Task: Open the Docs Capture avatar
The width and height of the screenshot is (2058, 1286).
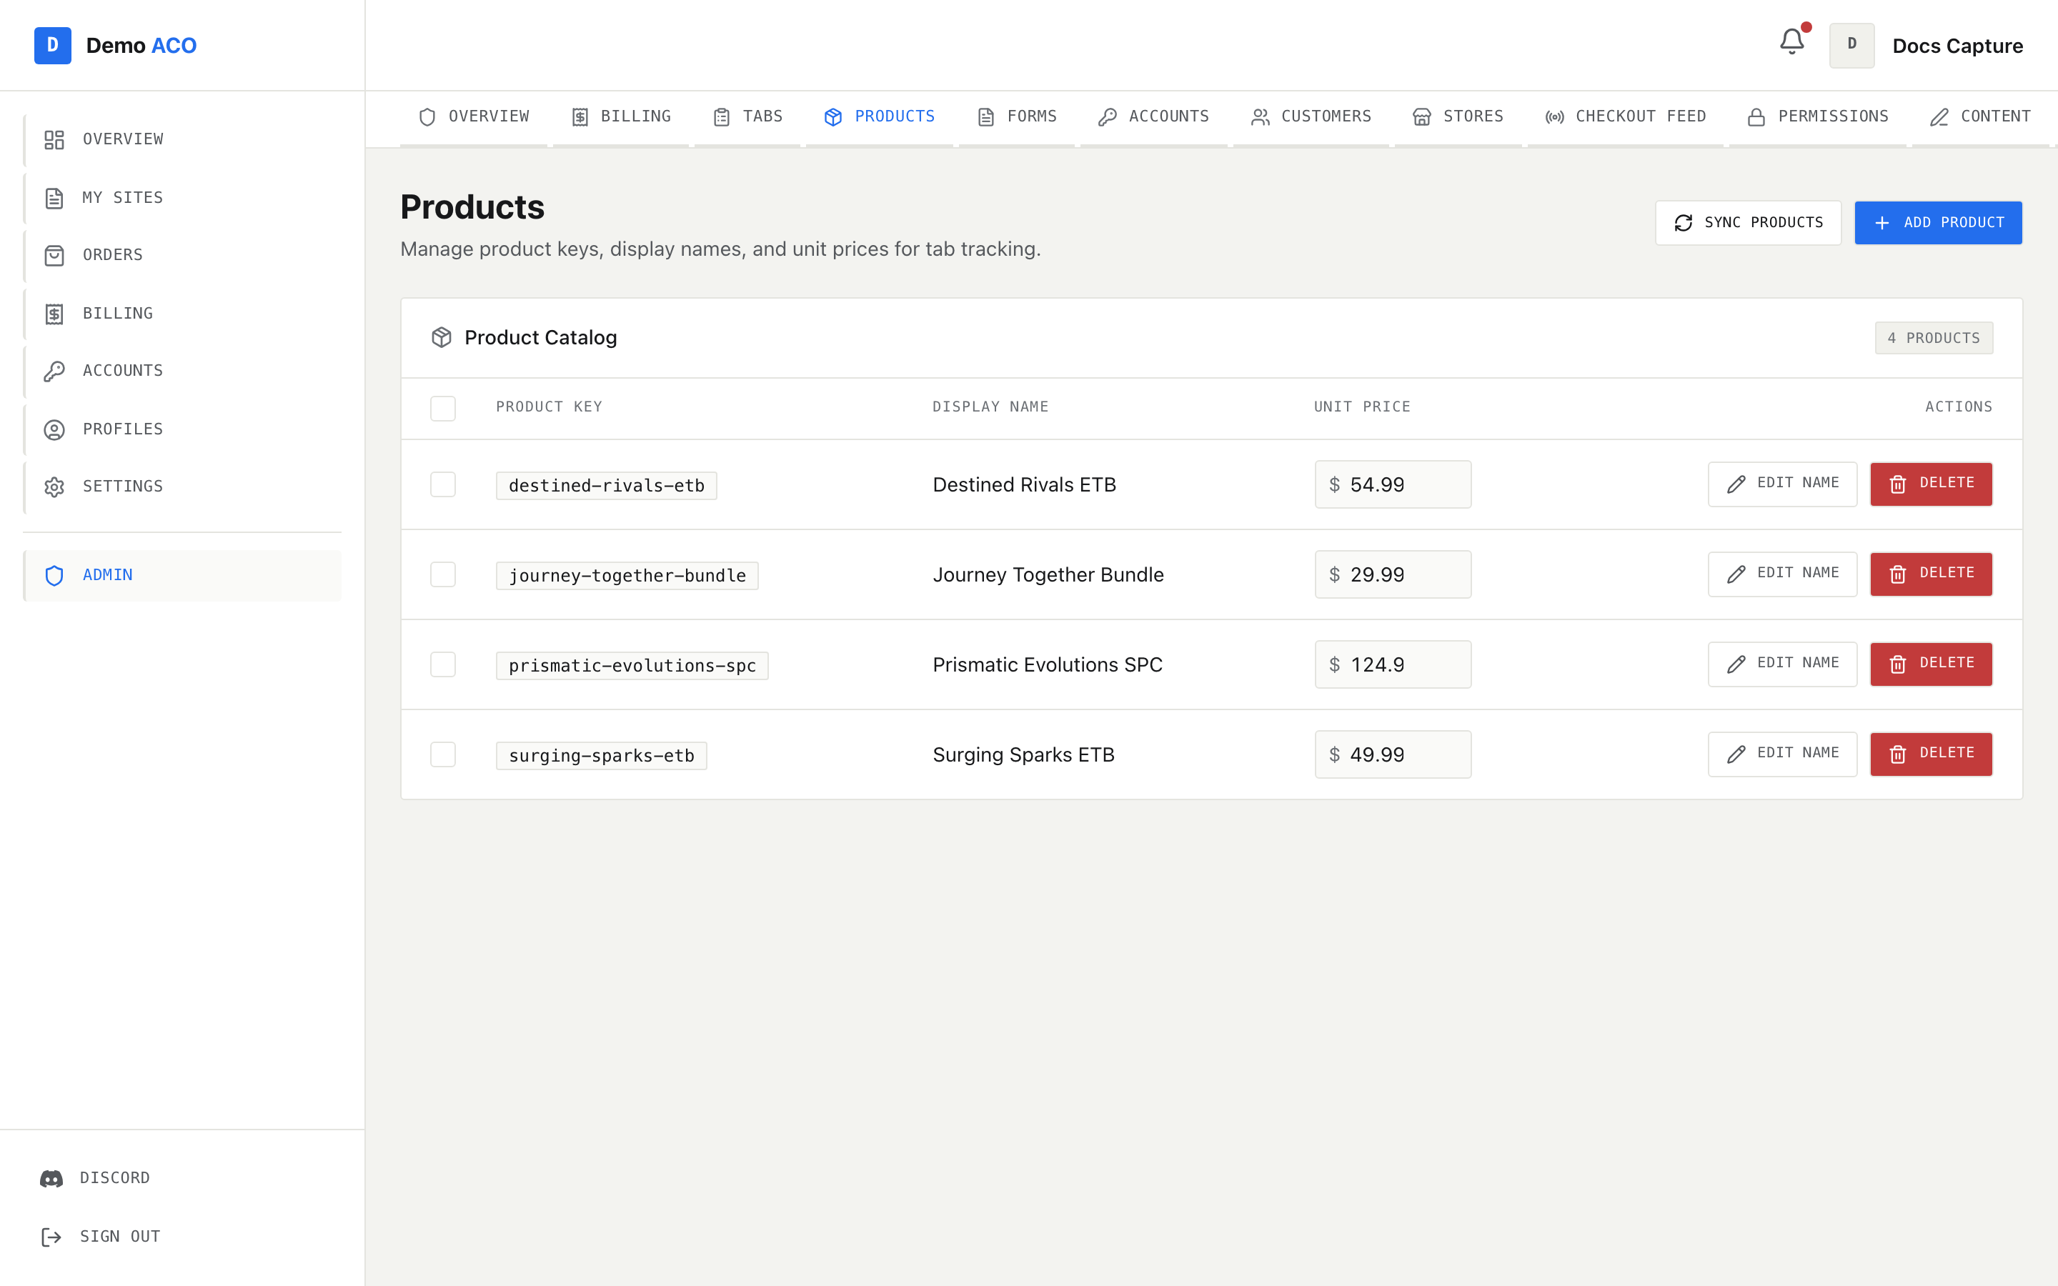Action: (1851, 45)
